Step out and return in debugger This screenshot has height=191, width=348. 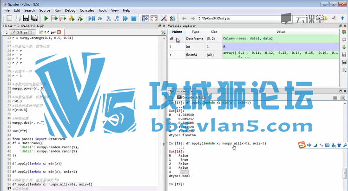(117, 18)
